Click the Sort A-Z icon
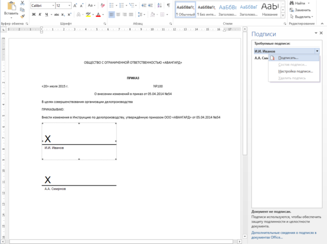 point(159,6)
